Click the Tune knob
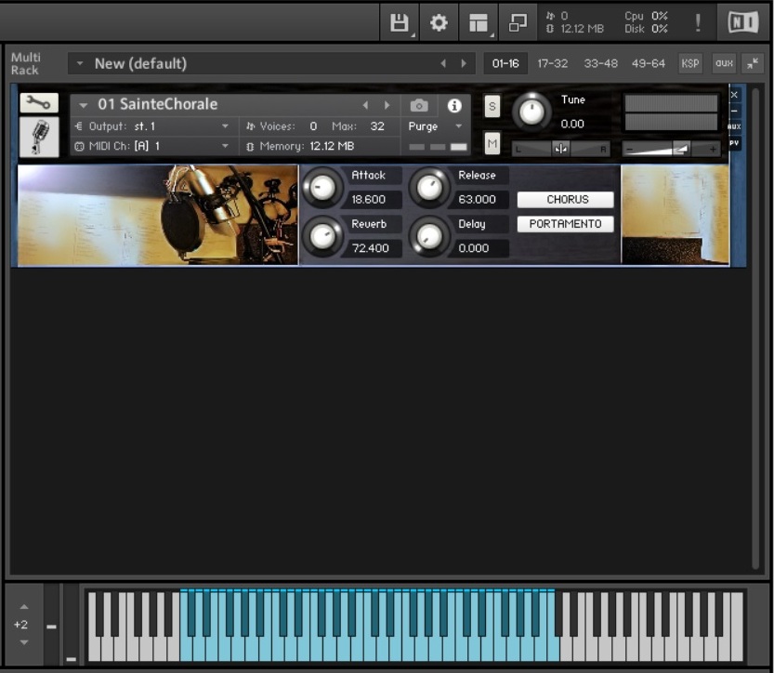This screenshot has width=774, height=673. 531,112
